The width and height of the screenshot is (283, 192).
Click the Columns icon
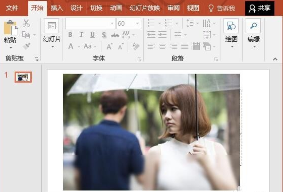coord(178,35)
